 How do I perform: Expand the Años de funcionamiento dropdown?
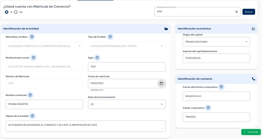coord(127,104)
